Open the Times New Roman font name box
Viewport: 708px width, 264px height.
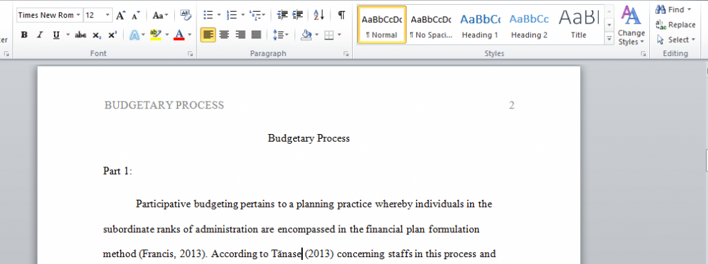[x=50, y=15]
